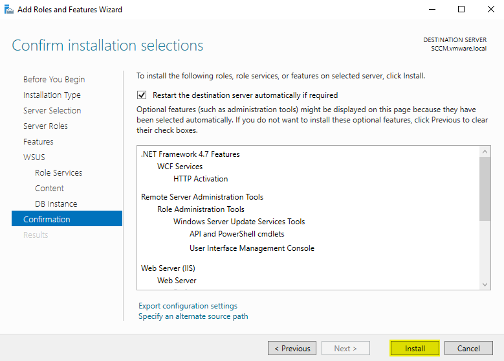Viewport: 504px width, 361px height.
Task: Enable automatic restart of destination server checkbox
Action: 142,95
